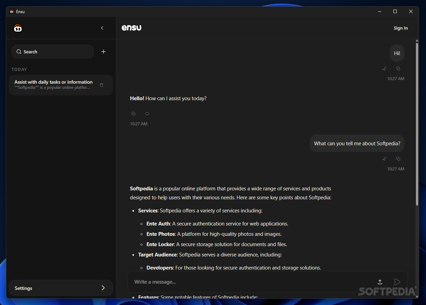
Task: Click the 'Hello! How can I assist you today?' text
Action: 168,98
